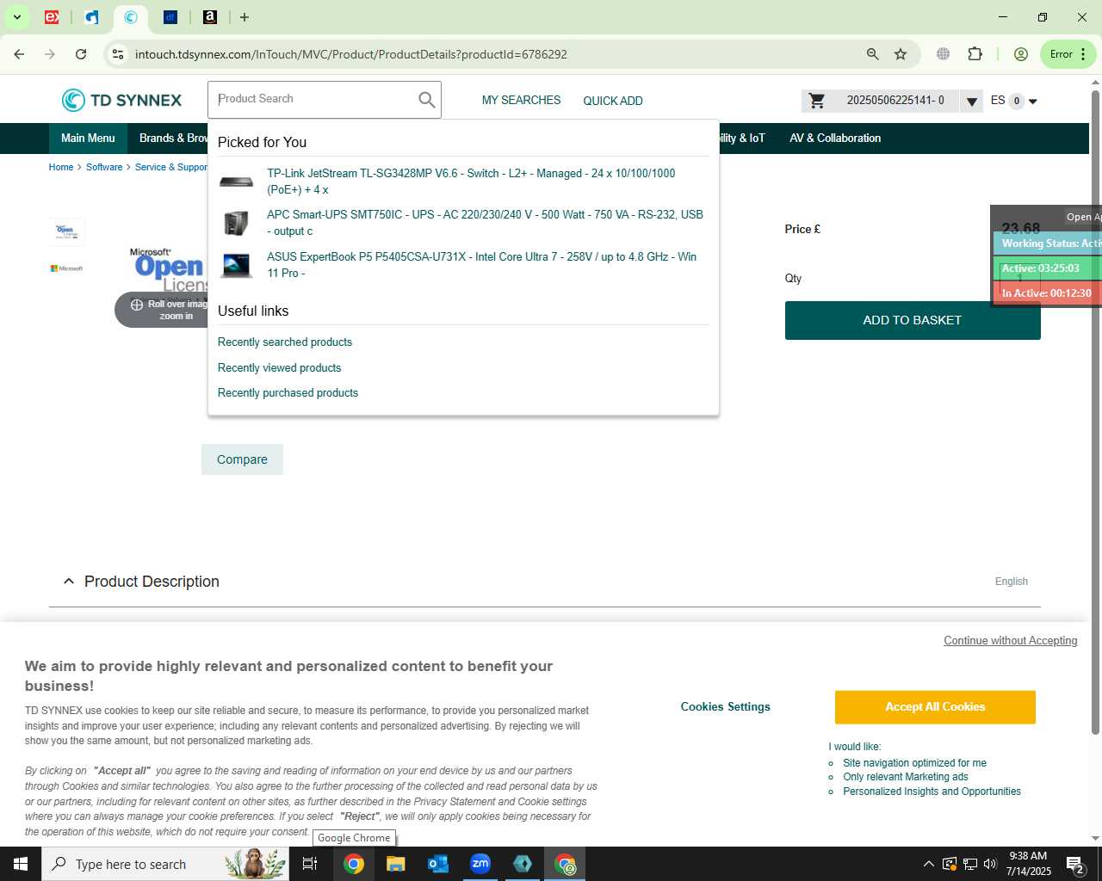Click the TD SYNNEX logo
1102x881 pixels.
coord(121,100)
